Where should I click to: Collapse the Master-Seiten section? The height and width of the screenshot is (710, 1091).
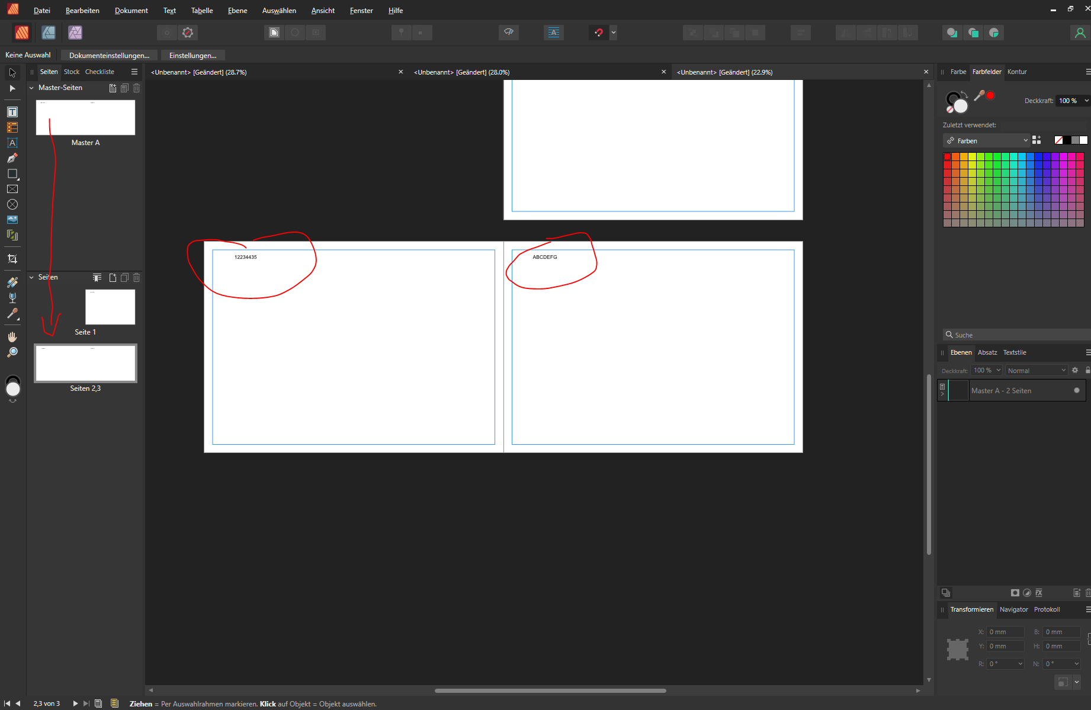pyautogui.click(x=31, y=87)
